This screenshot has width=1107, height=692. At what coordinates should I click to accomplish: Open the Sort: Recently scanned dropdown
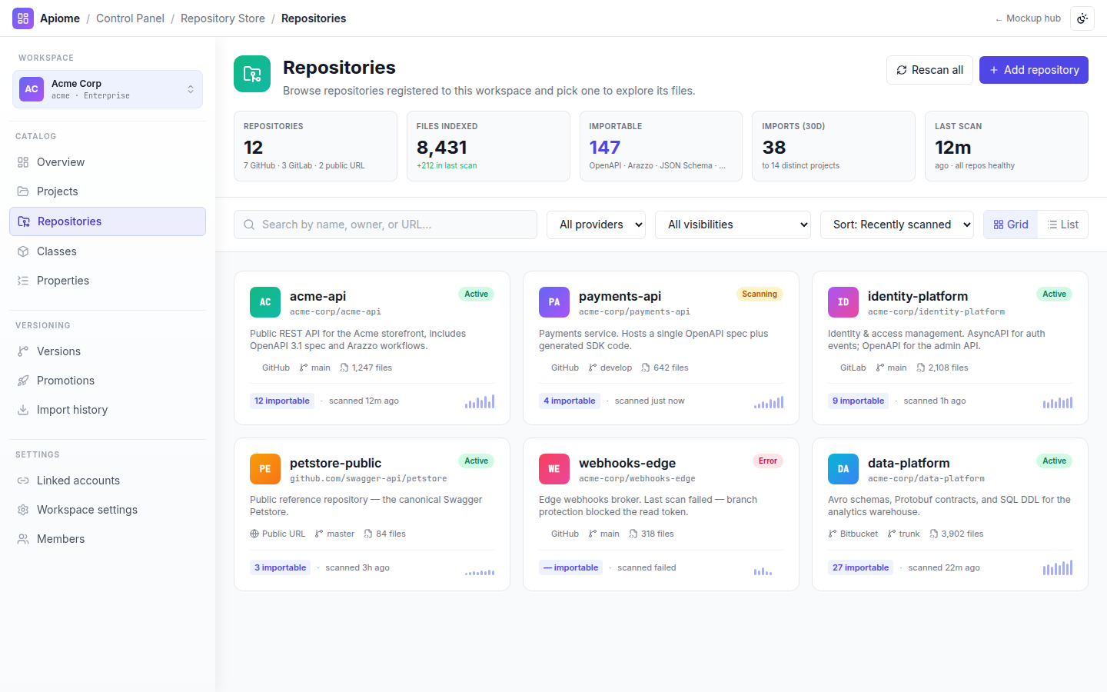[x=897, y=225]
